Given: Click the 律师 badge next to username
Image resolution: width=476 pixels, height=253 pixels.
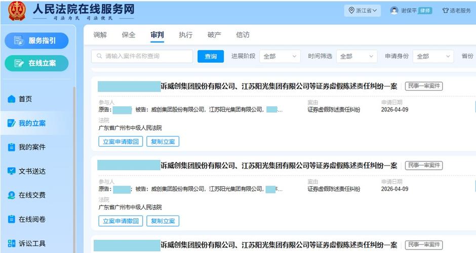Looking at the screenshot, I should [425, 11].
